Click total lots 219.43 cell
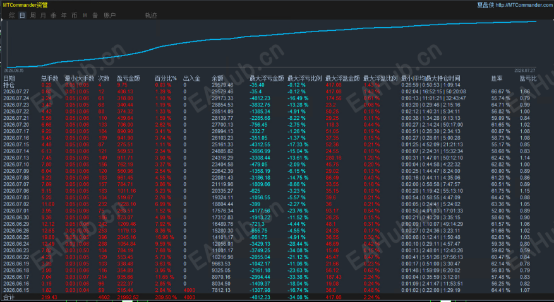 49,297
